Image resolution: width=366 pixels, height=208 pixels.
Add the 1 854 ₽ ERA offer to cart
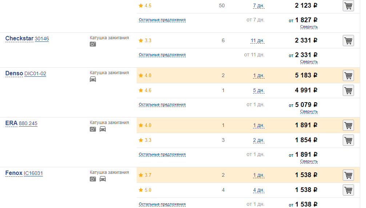pyautogui.click(x=348, y=140)
